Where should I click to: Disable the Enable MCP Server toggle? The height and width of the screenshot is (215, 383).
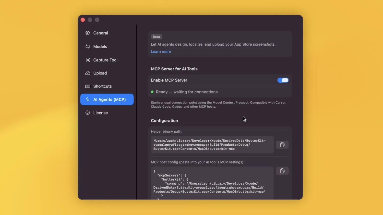click(283, 80)
